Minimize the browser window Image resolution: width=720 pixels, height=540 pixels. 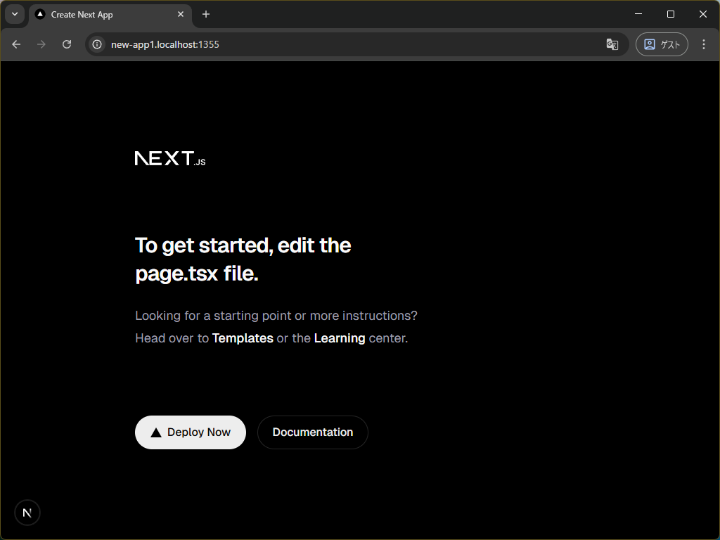pos(638,14)
